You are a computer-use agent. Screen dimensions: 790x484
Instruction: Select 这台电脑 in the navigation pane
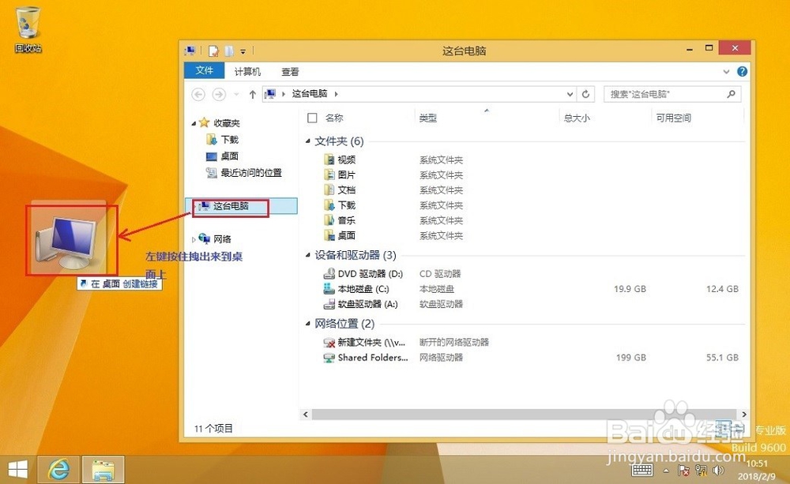pyautogui.click(x=230, y=206)
